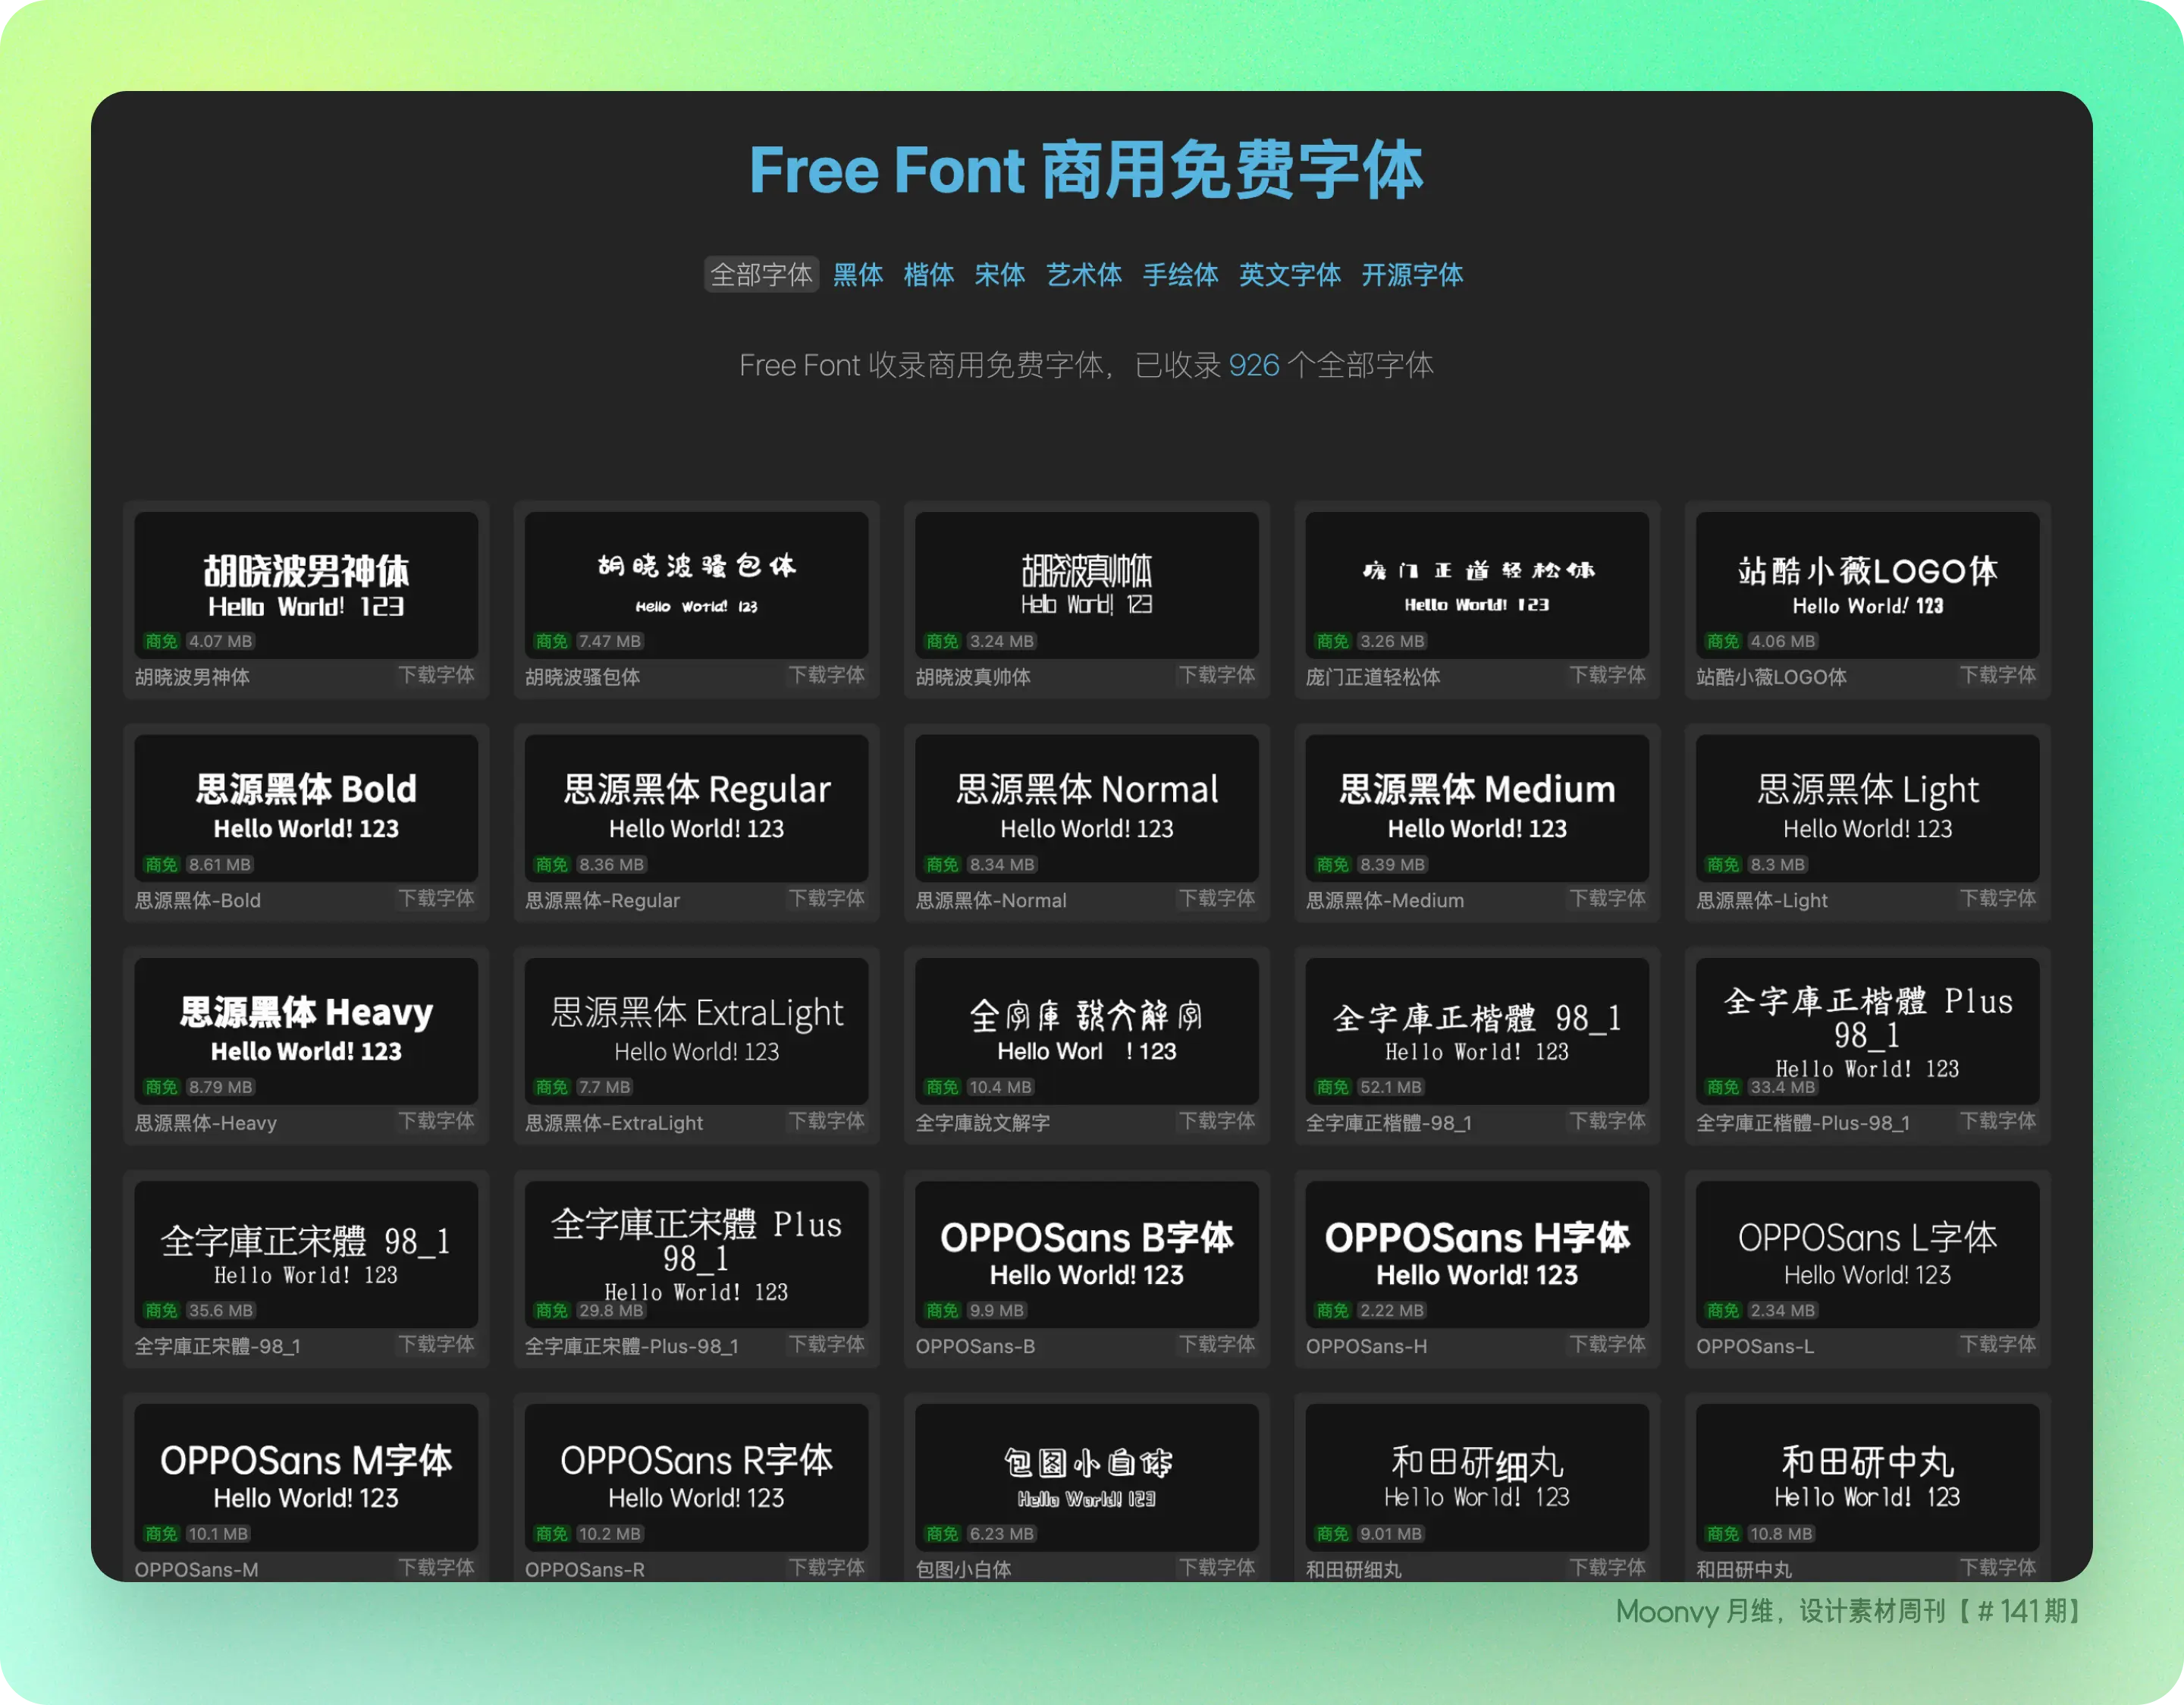The height and width of the screenshot is (1705, 2184).
Task: Click the 10.4 MB size badge
Action: (1000, 1087)
